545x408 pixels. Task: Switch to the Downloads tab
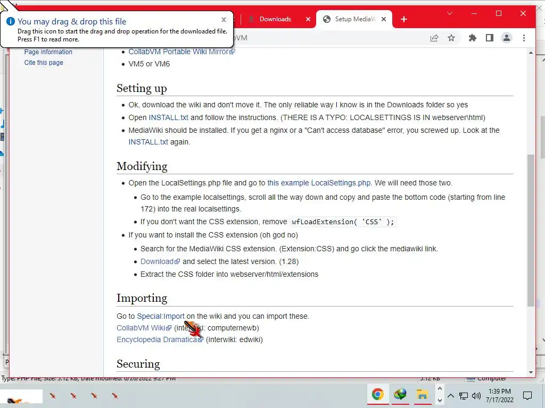[275, 19]
